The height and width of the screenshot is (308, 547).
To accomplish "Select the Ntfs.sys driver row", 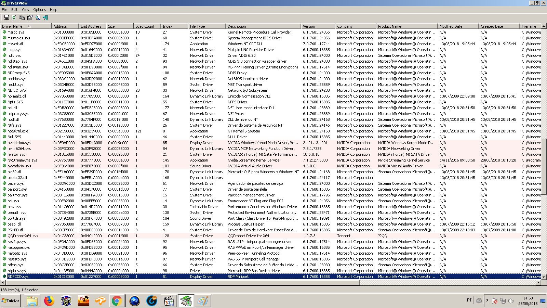I will click(x=271, y=125).
